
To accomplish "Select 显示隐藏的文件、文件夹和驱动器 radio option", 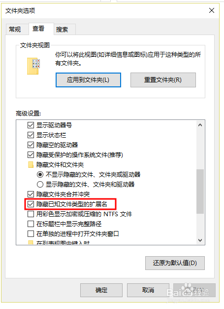I will point(40,185).
